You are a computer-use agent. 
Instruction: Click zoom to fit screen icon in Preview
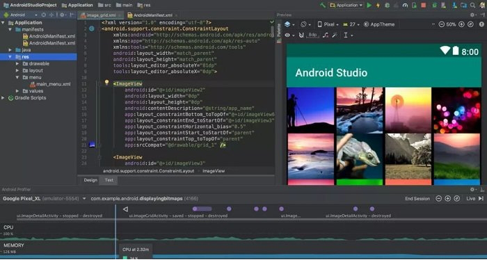click(x=470, y=24)
